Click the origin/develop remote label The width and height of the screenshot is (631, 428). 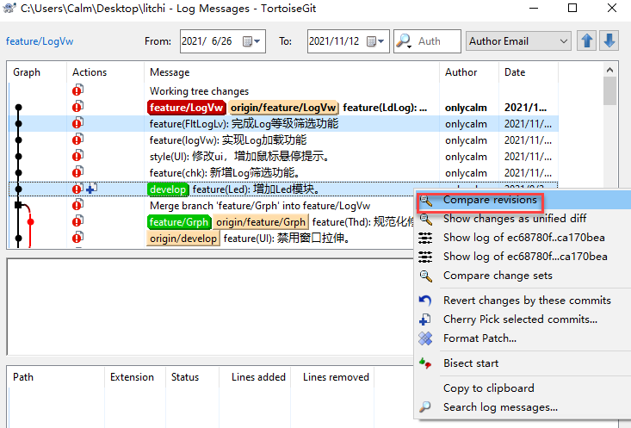coord(183,239)
